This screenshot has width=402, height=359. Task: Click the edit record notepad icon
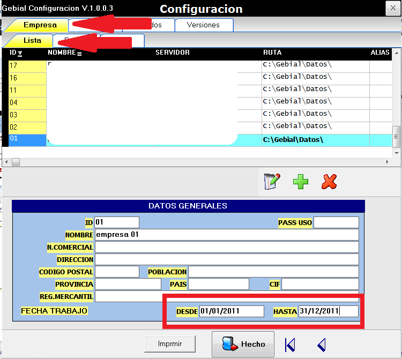coord(272,181)
